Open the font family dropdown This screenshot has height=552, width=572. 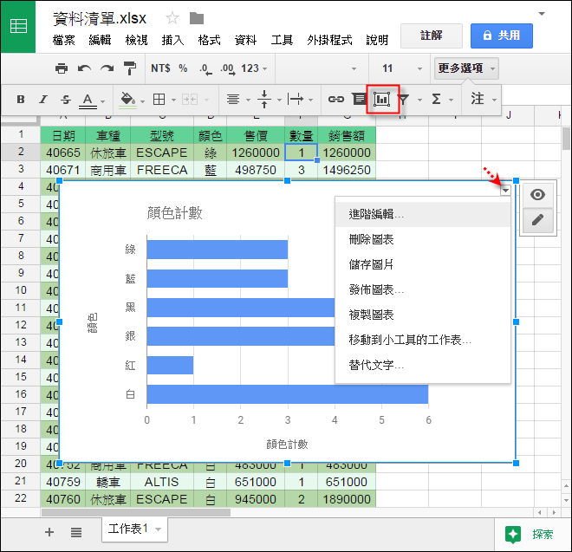point(322,68)
